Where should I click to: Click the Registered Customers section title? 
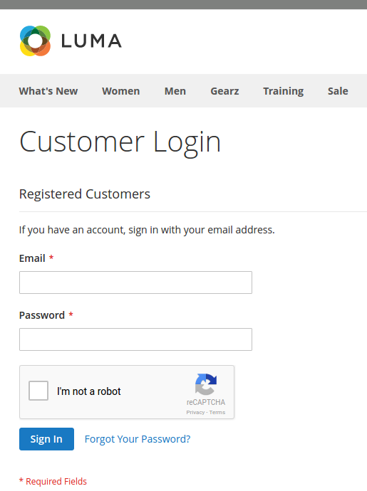click(x=85, y=194)
